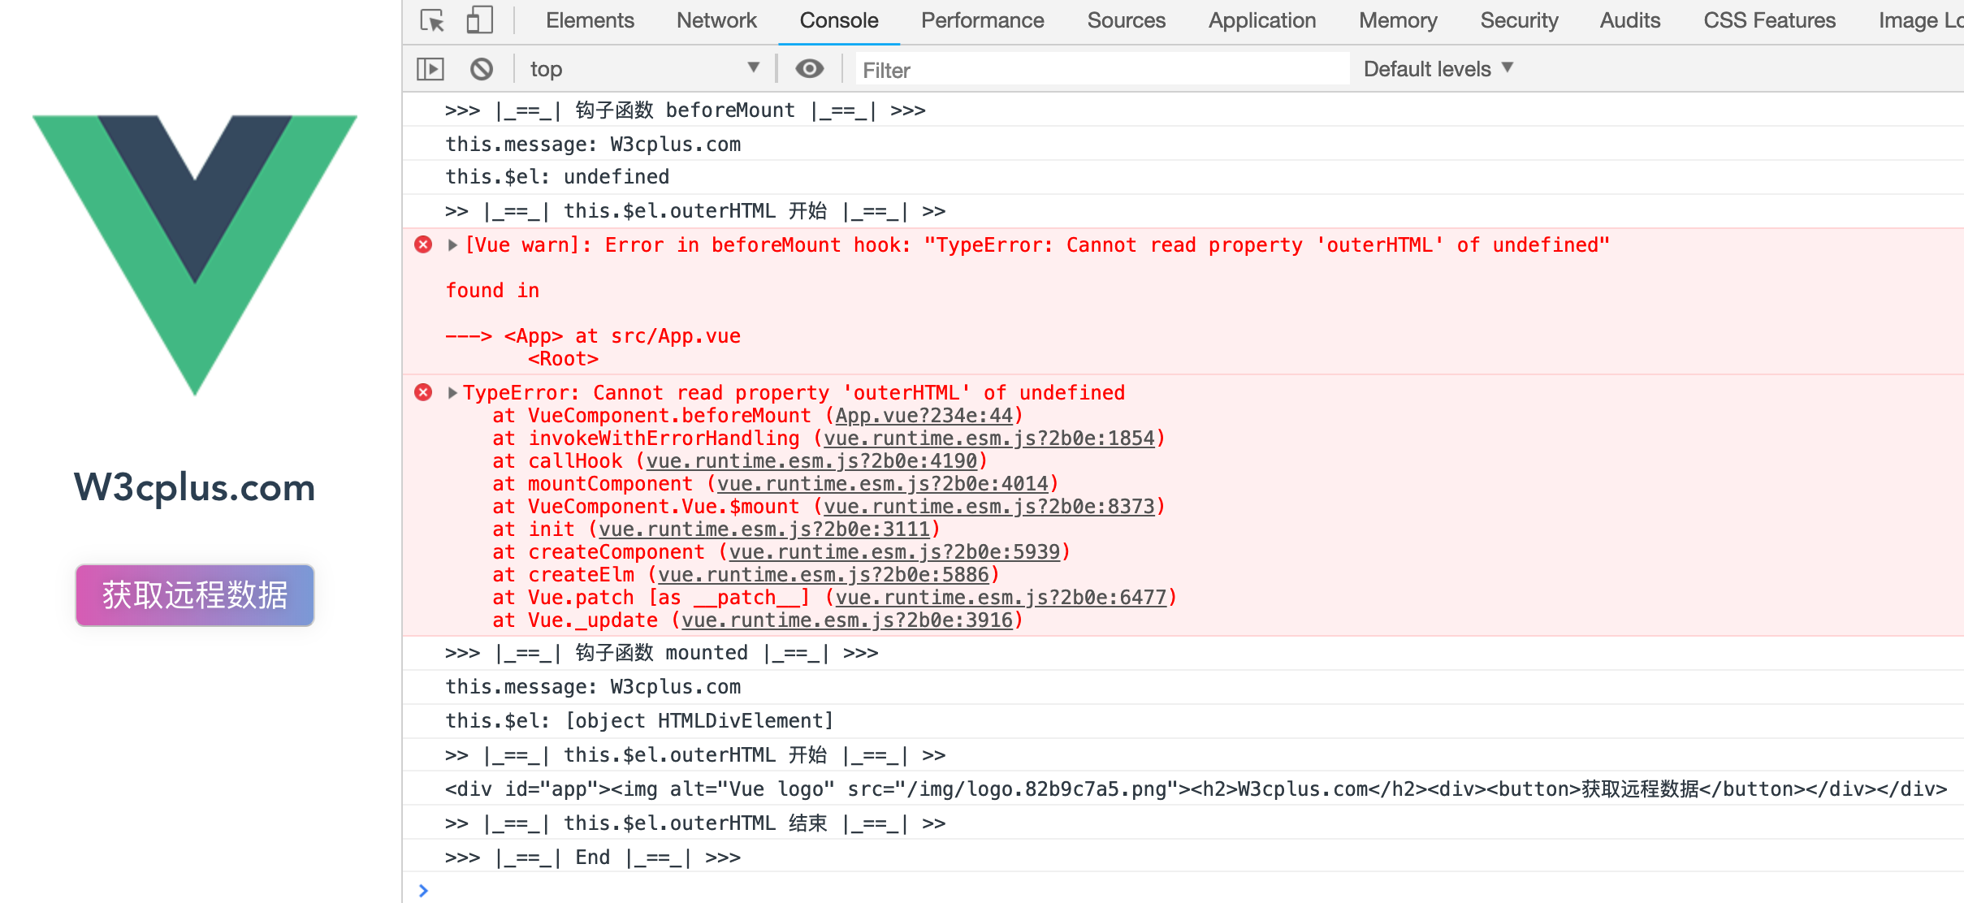Viewport: 1964px width, 903px height.
Task: Toggle the device toolbar icon
Action: 479,20
